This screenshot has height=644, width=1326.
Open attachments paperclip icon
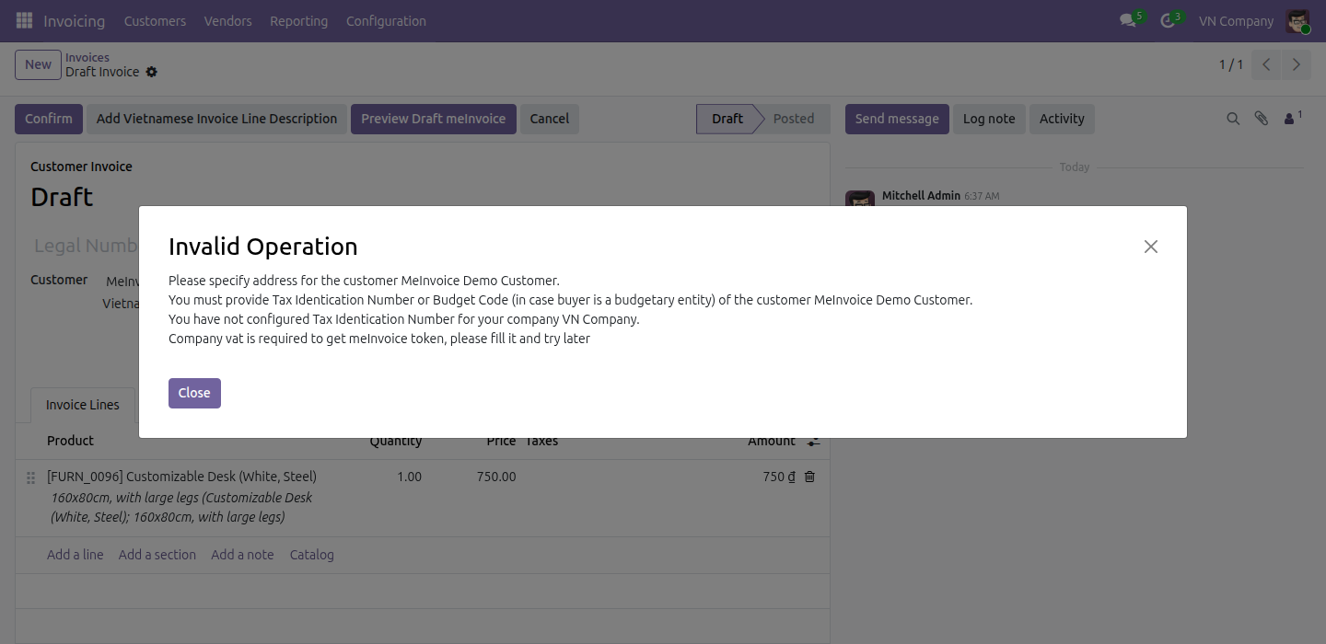(1262, 119)
